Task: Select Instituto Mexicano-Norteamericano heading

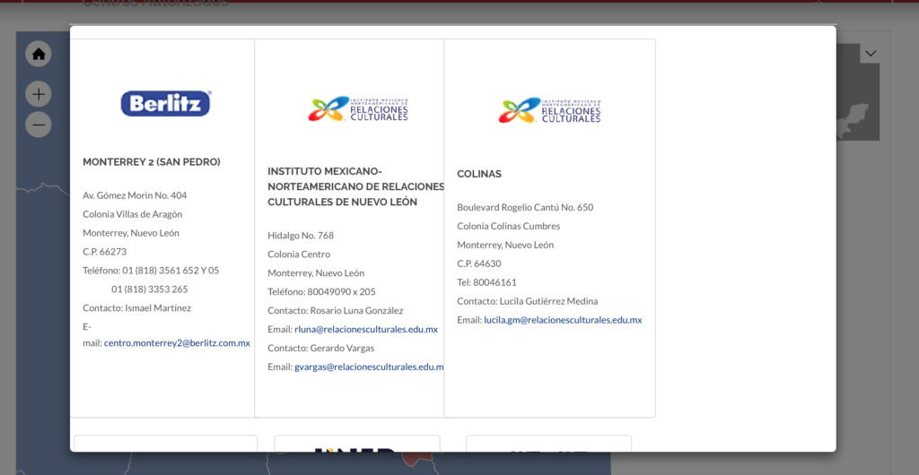Action: point(355,186)
